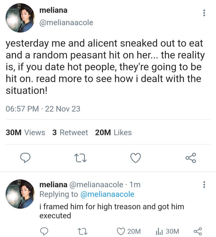216x237 pixels.
Task: Reply to the main tweet
Action: [x=26, y=158]
